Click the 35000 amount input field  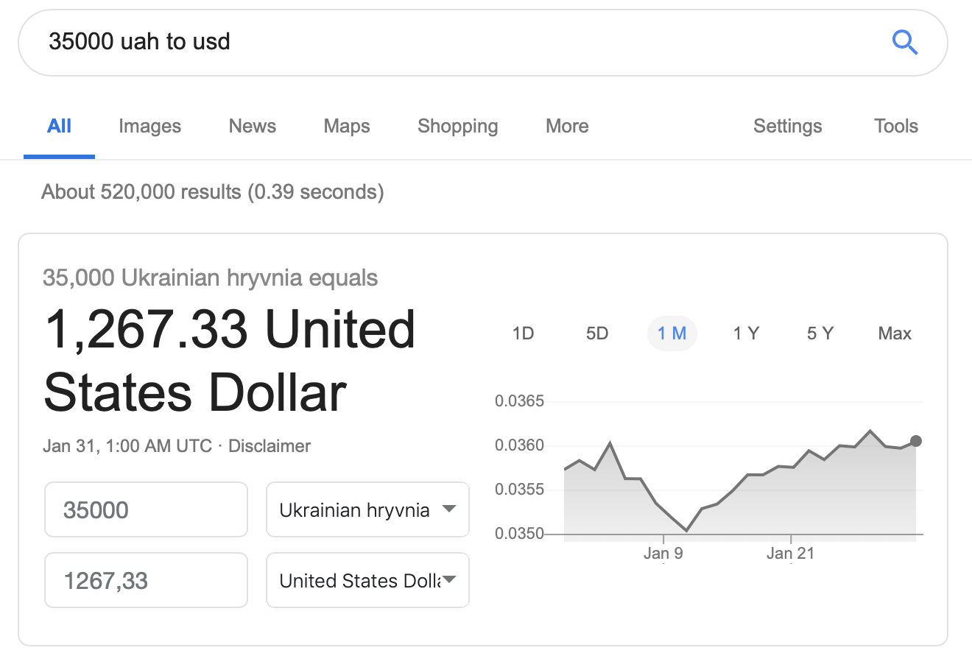click(x=146, y=509)
